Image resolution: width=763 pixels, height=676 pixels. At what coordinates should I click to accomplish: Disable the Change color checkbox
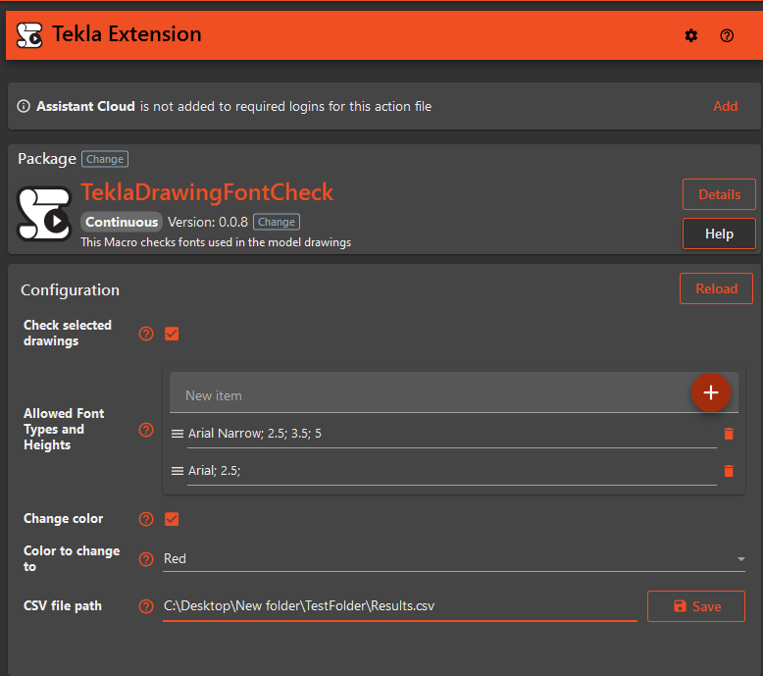pyautogui.click(x=172, y=519)
